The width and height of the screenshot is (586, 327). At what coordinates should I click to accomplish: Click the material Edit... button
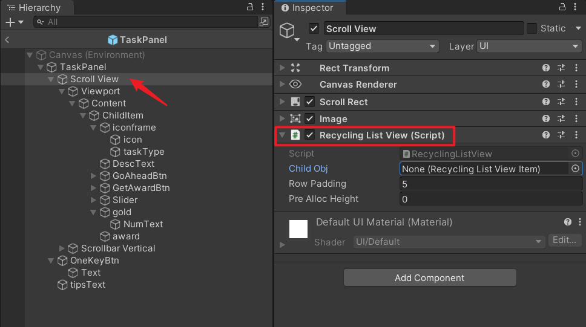565,240
